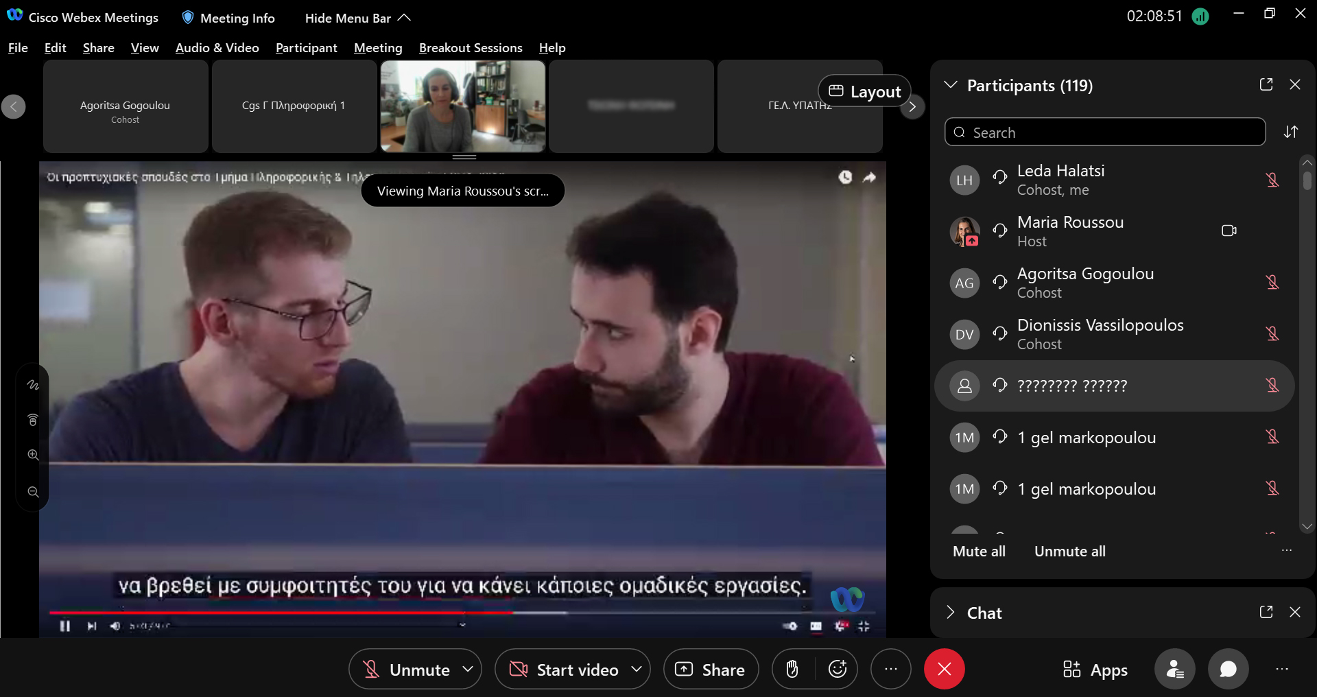Select the Agoritsa Gogoulou video tile
The image size is (1317, 697).
point(126,106)
